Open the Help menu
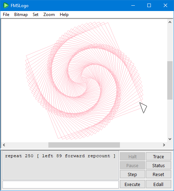The image size is (174, 191). point(64,15)
